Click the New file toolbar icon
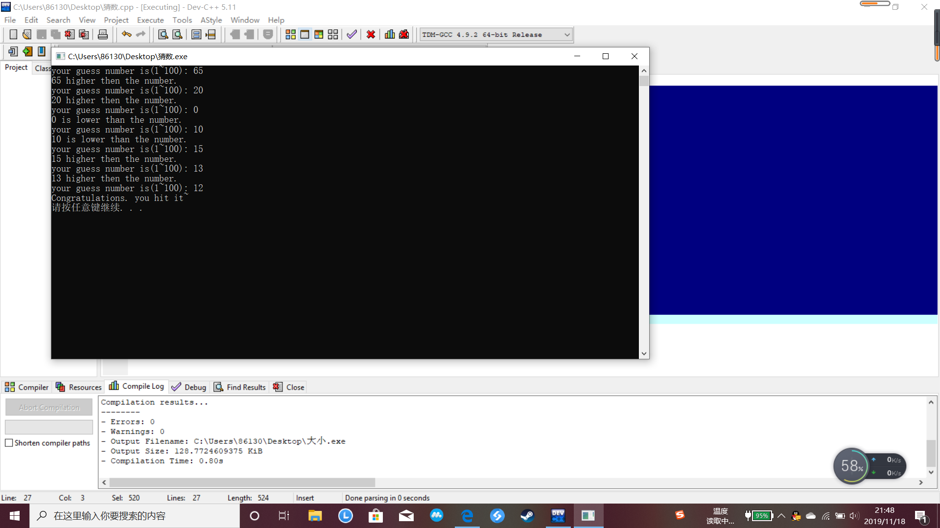 coord(13,34)
